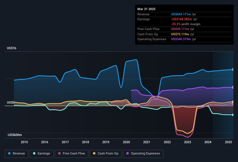Click the US$1b y-axis label
The image size is (238, 162).
point(12,48)
